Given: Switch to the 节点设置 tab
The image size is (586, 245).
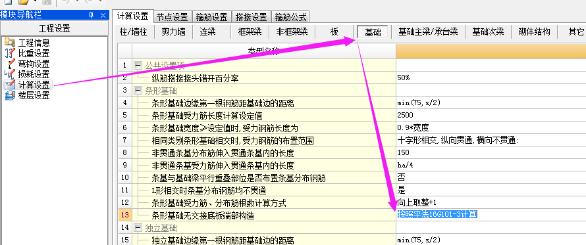Looking at the screenshot, I should [x=173, y=17].
